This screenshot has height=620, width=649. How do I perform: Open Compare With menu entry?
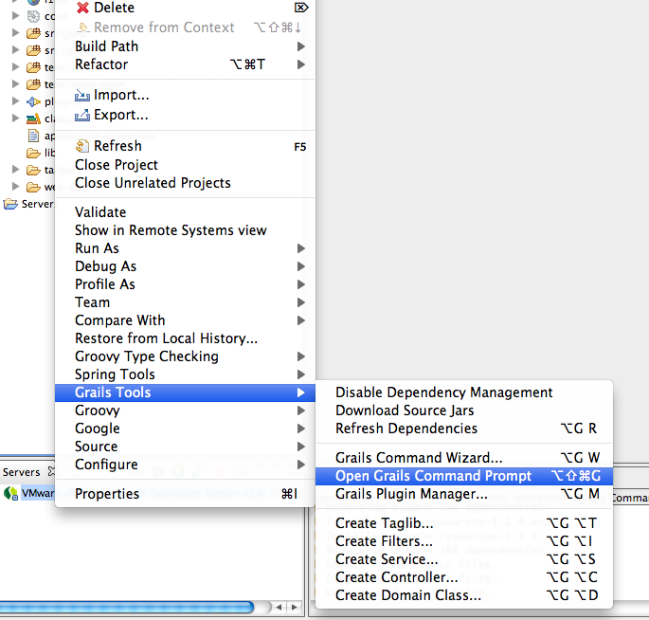pos(185,320)
